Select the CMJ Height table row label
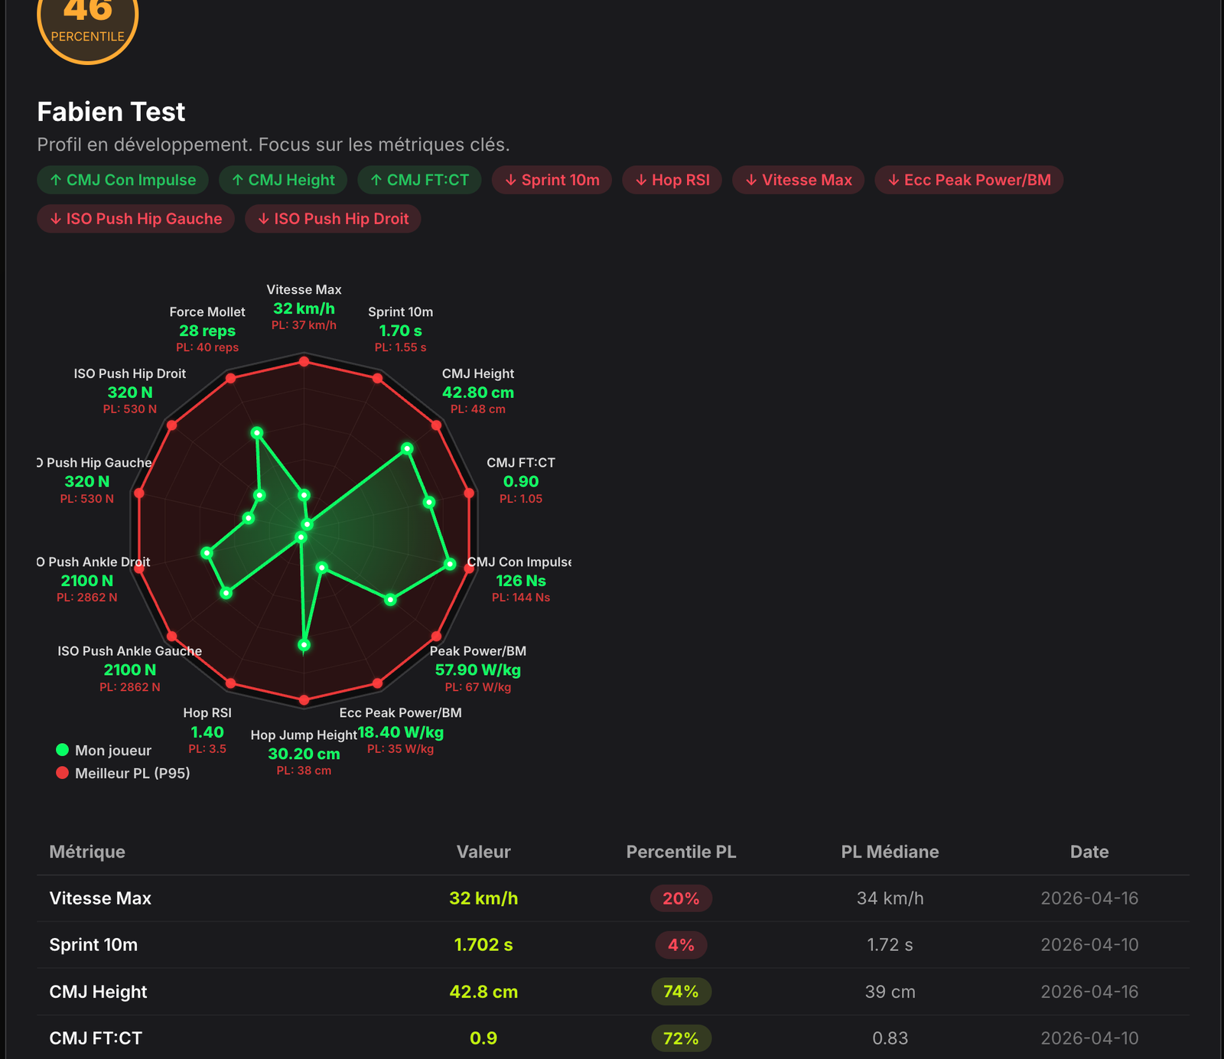The width and height of the screenshot is (1224, 1059). click(x=98, y=992)
